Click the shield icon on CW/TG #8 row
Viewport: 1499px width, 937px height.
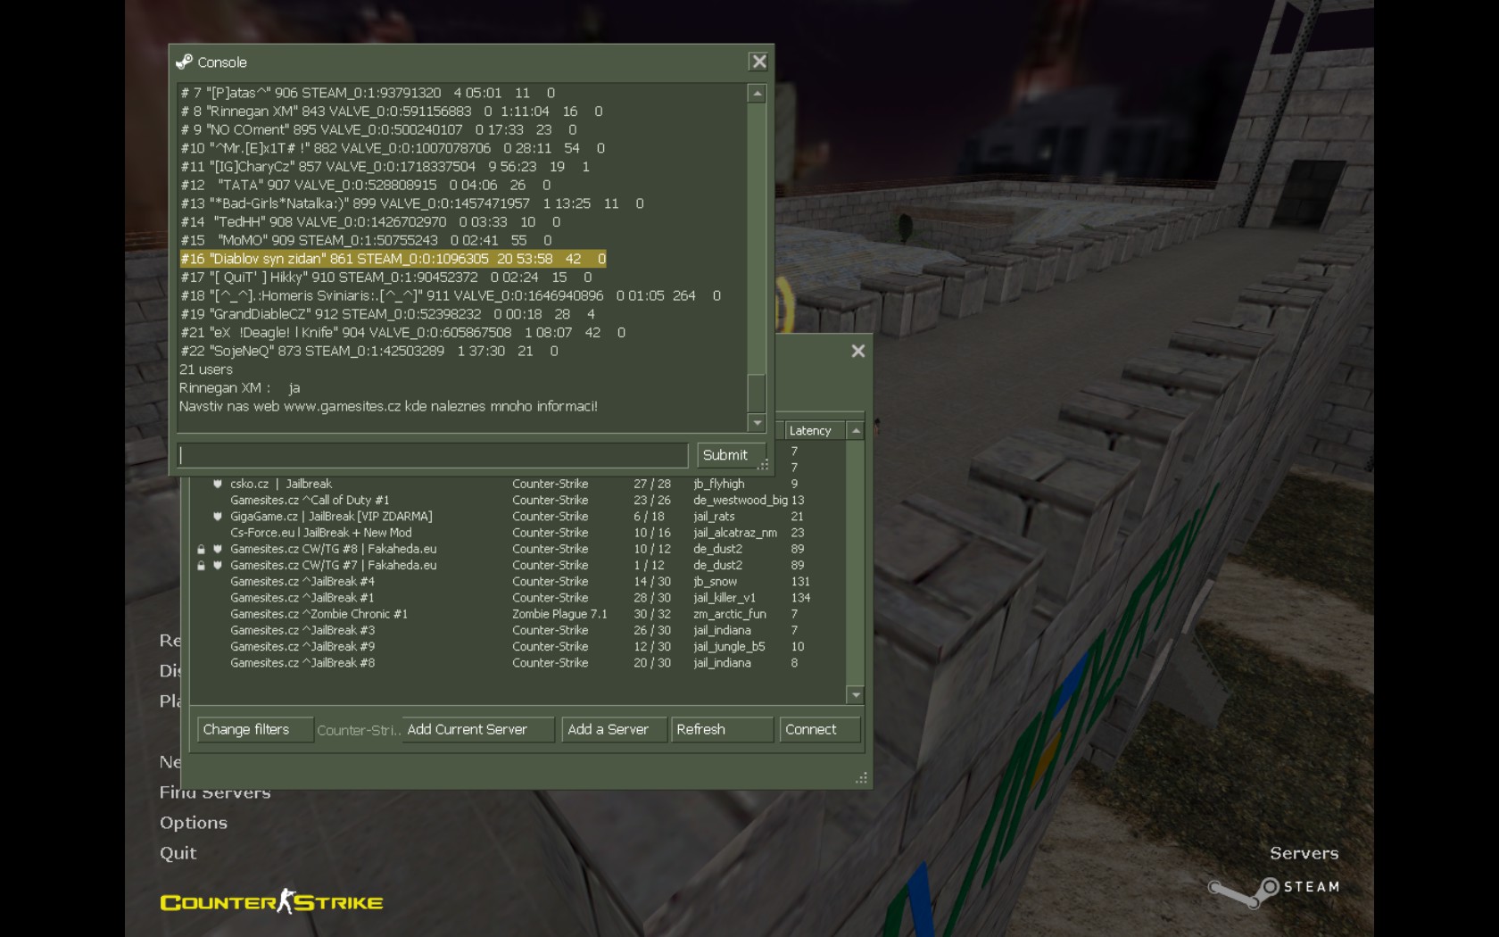217,549
